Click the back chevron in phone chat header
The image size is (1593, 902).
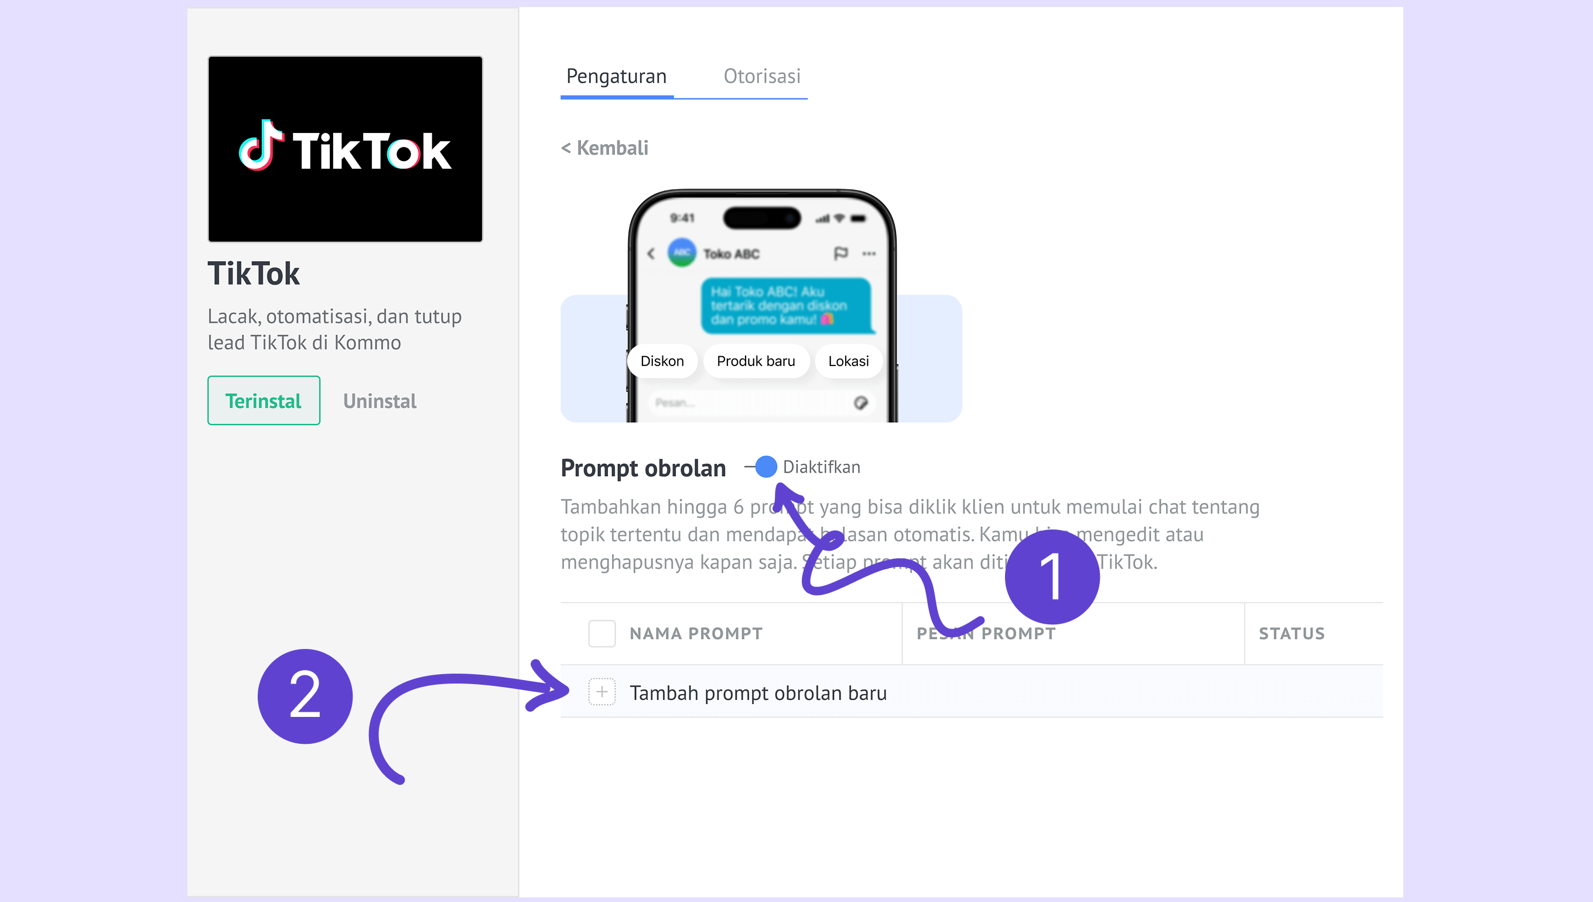[651, 254]
